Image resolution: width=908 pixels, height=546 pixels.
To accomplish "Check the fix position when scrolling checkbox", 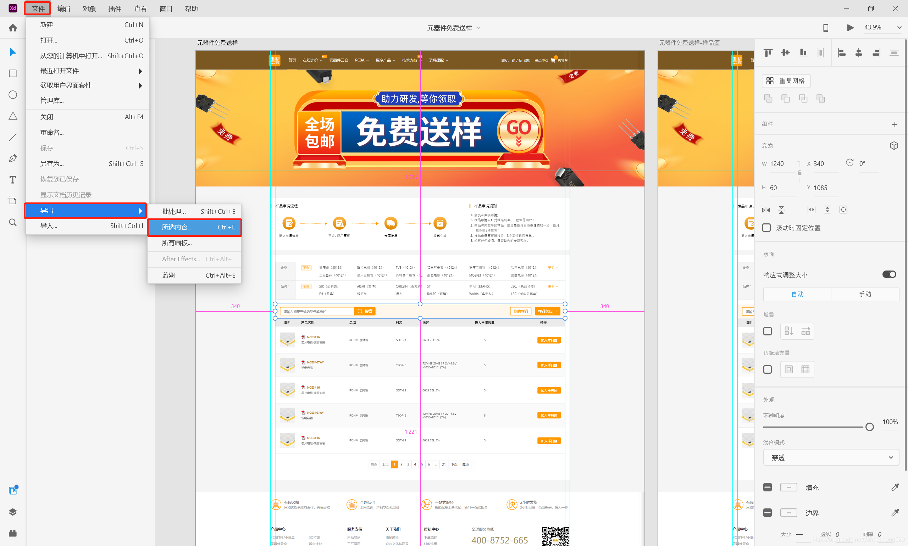I will click(x=766, y=228).
